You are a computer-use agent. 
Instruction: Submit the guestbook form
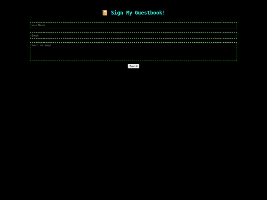[x=133, y=66]
